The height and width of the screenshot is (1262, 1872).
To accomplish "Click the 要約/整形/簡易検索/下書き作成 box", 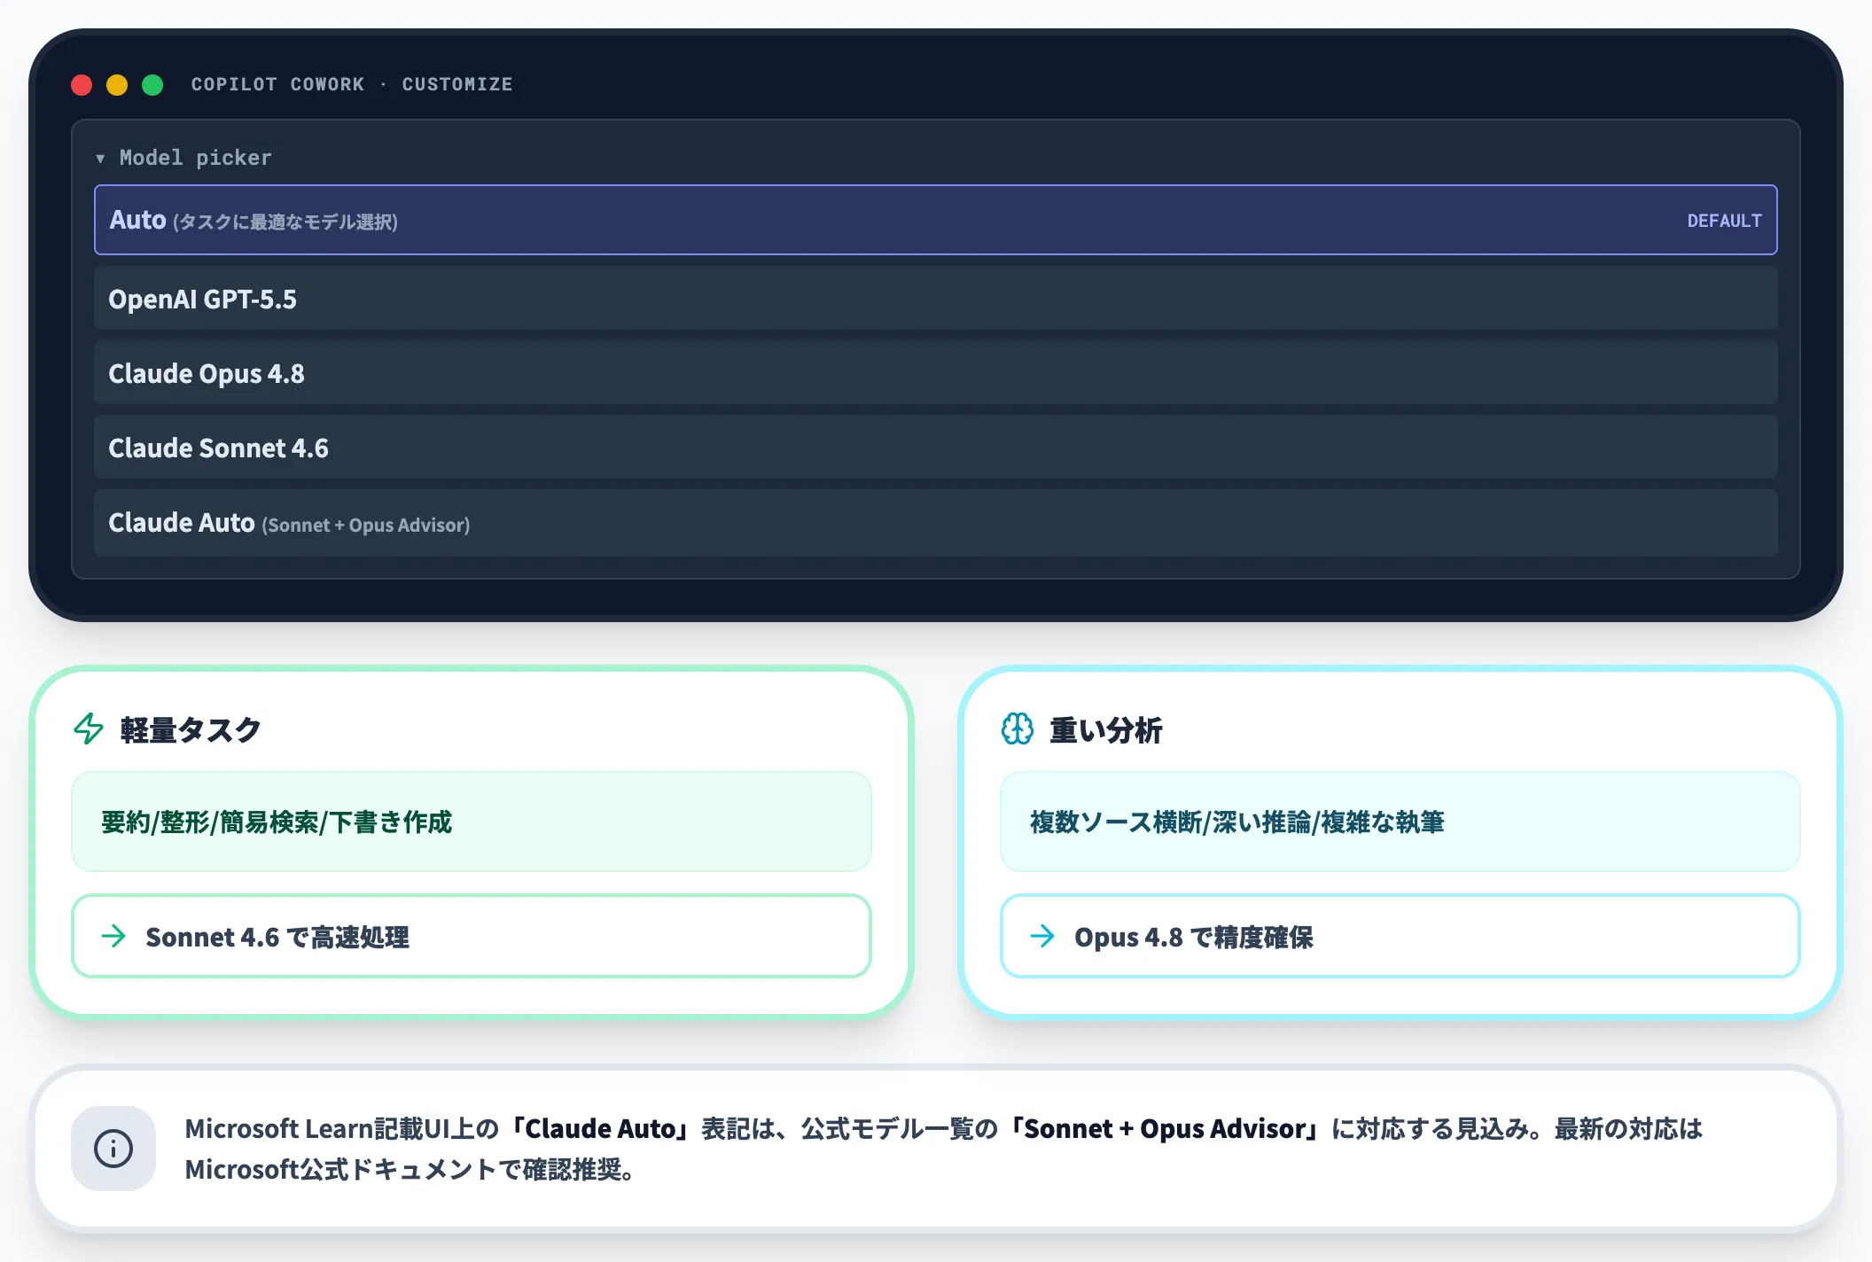I will coord(472,822).
